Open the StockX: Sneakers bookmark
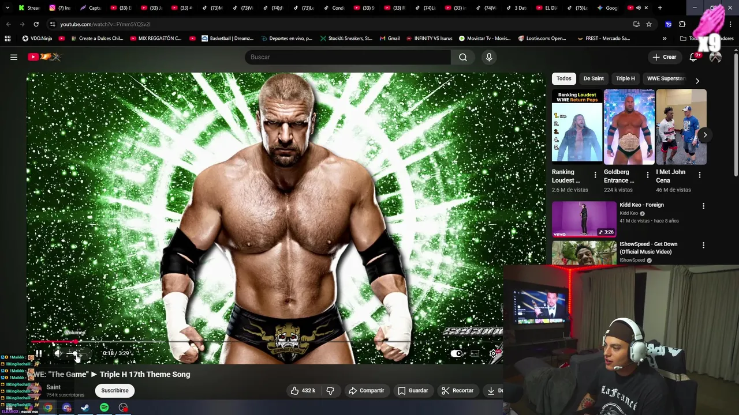 [x=346, y=39]
